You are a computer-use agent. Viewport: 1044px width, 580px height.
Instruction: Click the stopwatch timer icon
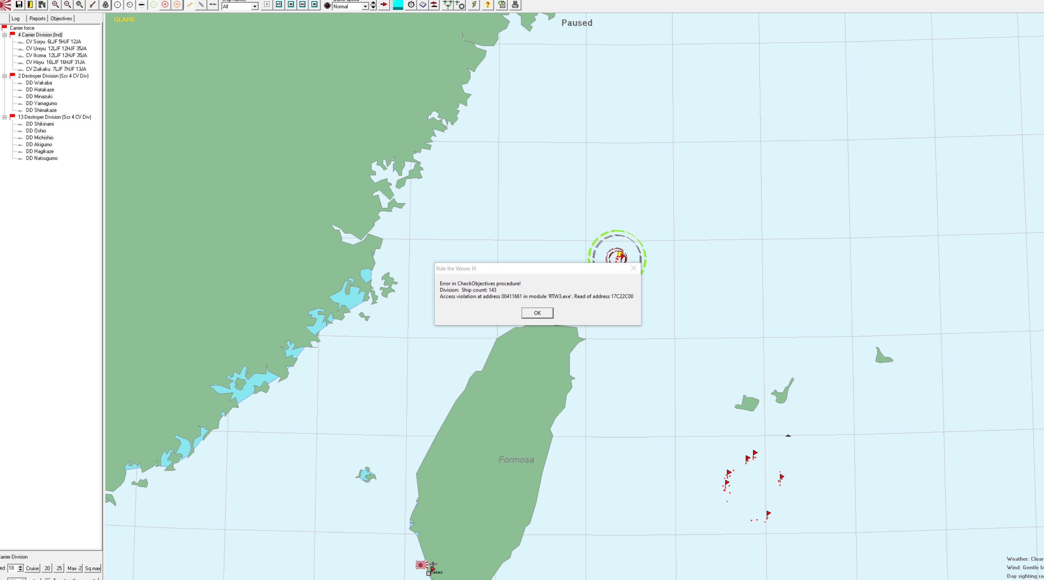click(x=411, y=5)
